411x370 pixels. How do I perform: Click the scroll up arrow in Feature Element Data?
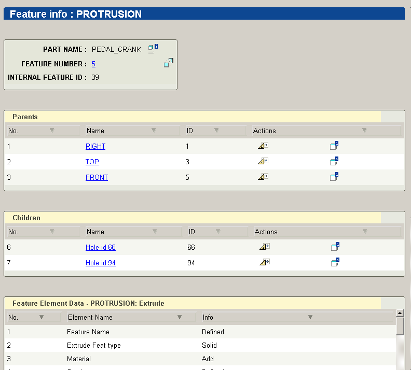coord(400,313)
